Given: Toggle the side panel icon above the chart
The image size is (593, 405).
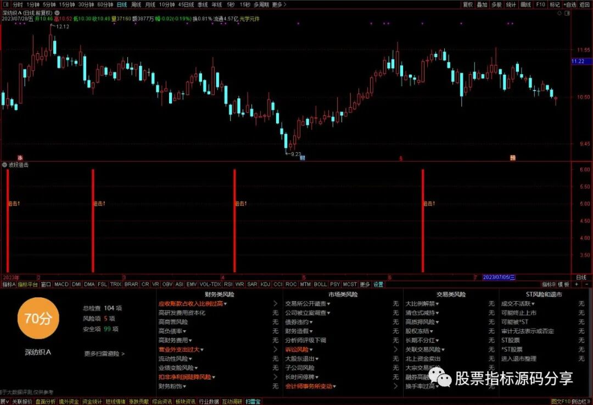Looking at the screenshot, I should (567, 13).
